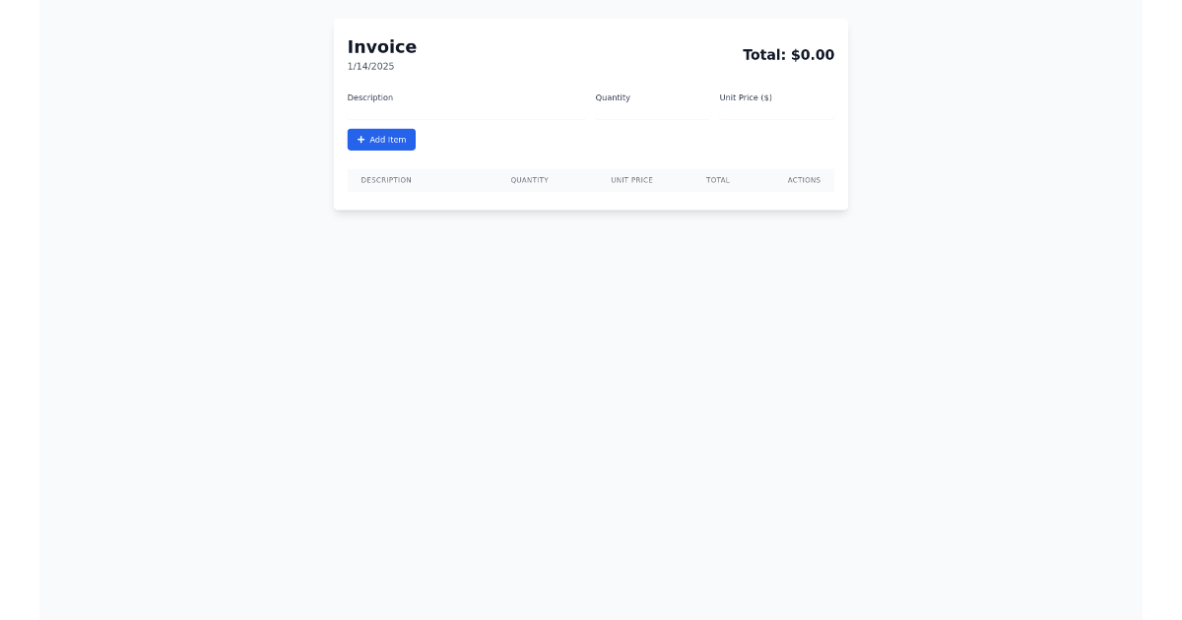Select the Unit Price ($) field label
The image size is (1182, 620).
pyautogui.click(x=746, y=97)
